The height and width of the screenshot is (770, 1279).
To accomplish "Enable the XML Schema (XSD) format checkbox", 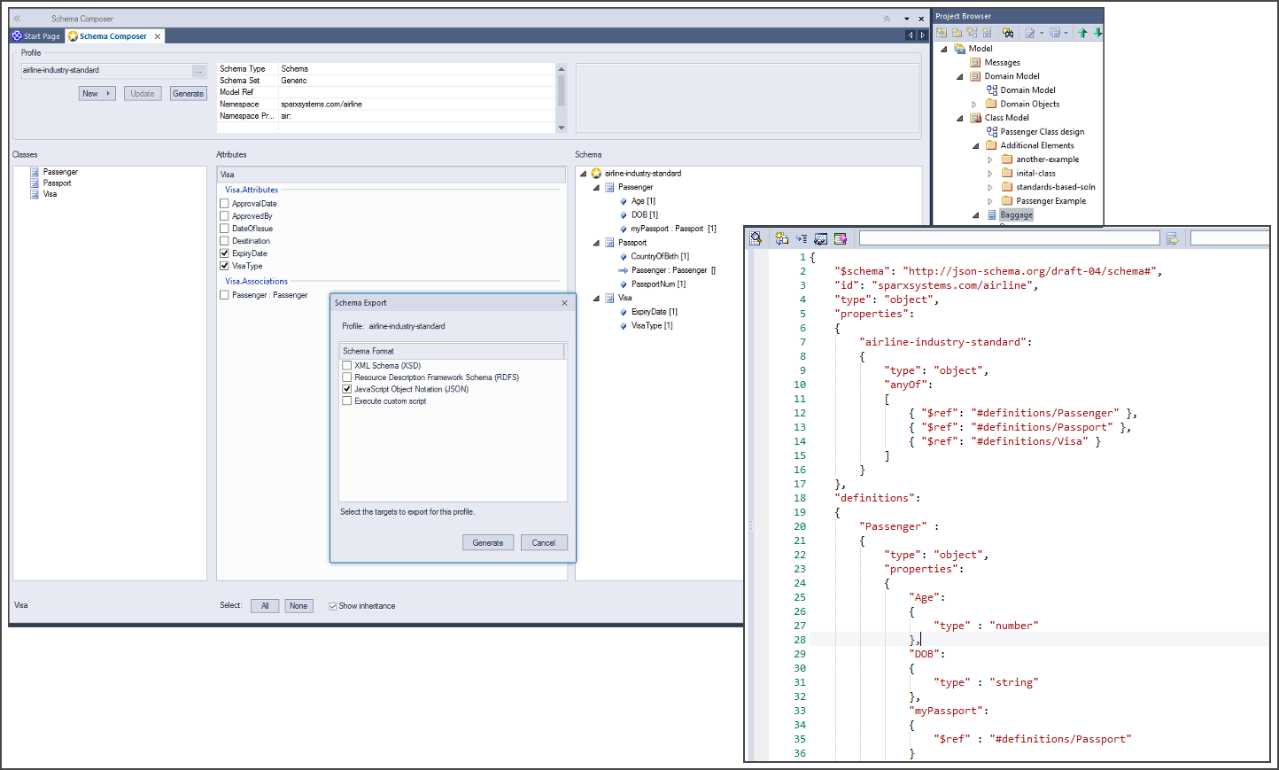I will point(347,365).
